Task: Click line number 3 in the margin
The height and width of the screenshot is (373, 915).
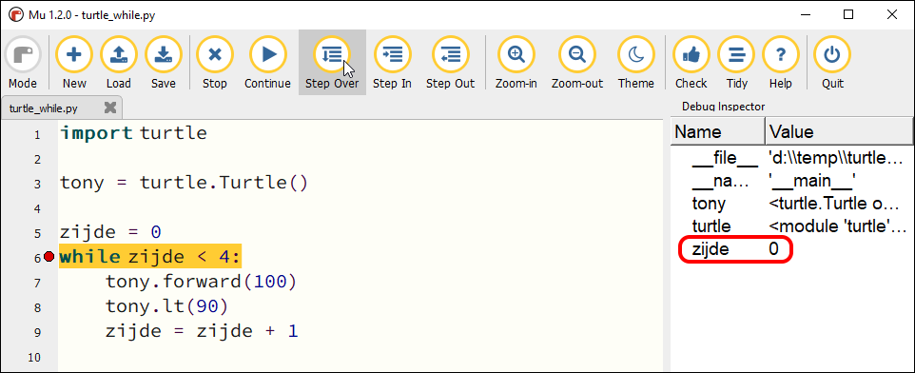Action: coord(37,185)
